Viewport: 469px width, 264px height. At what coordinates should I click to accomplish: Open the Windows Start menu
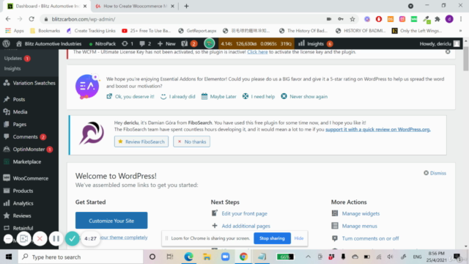pyautogui.click(x=9, y=257)
